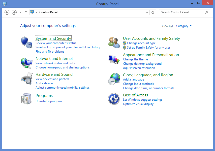Go up one level with the Up arrow
The height and width of the screenshot is (151, 215).
[26, 12]
